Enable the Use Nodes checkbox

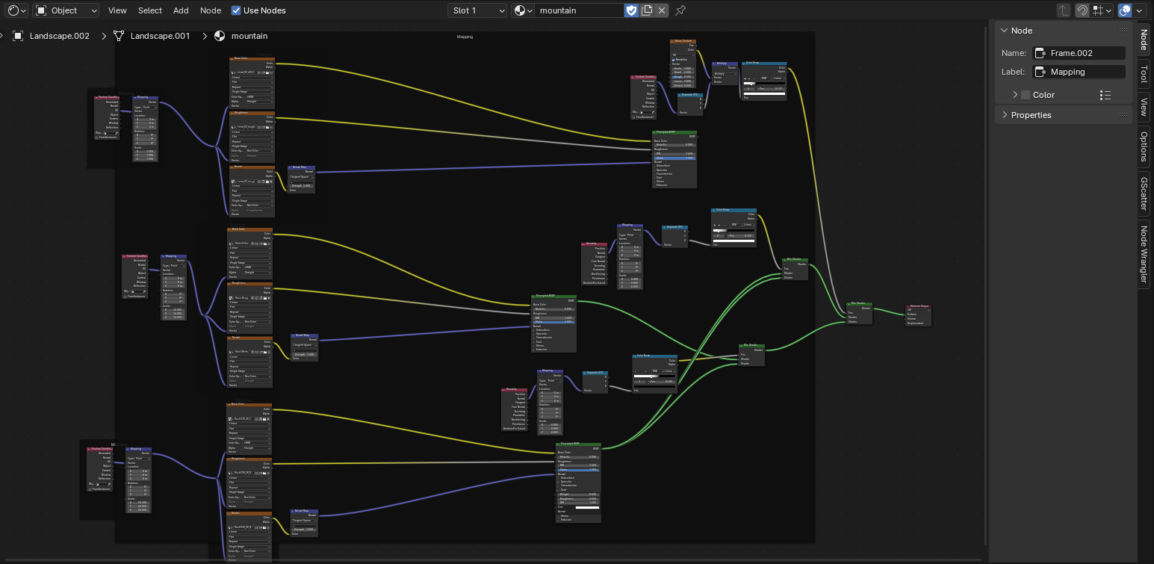pyautogui.click(x=236, y=10)
